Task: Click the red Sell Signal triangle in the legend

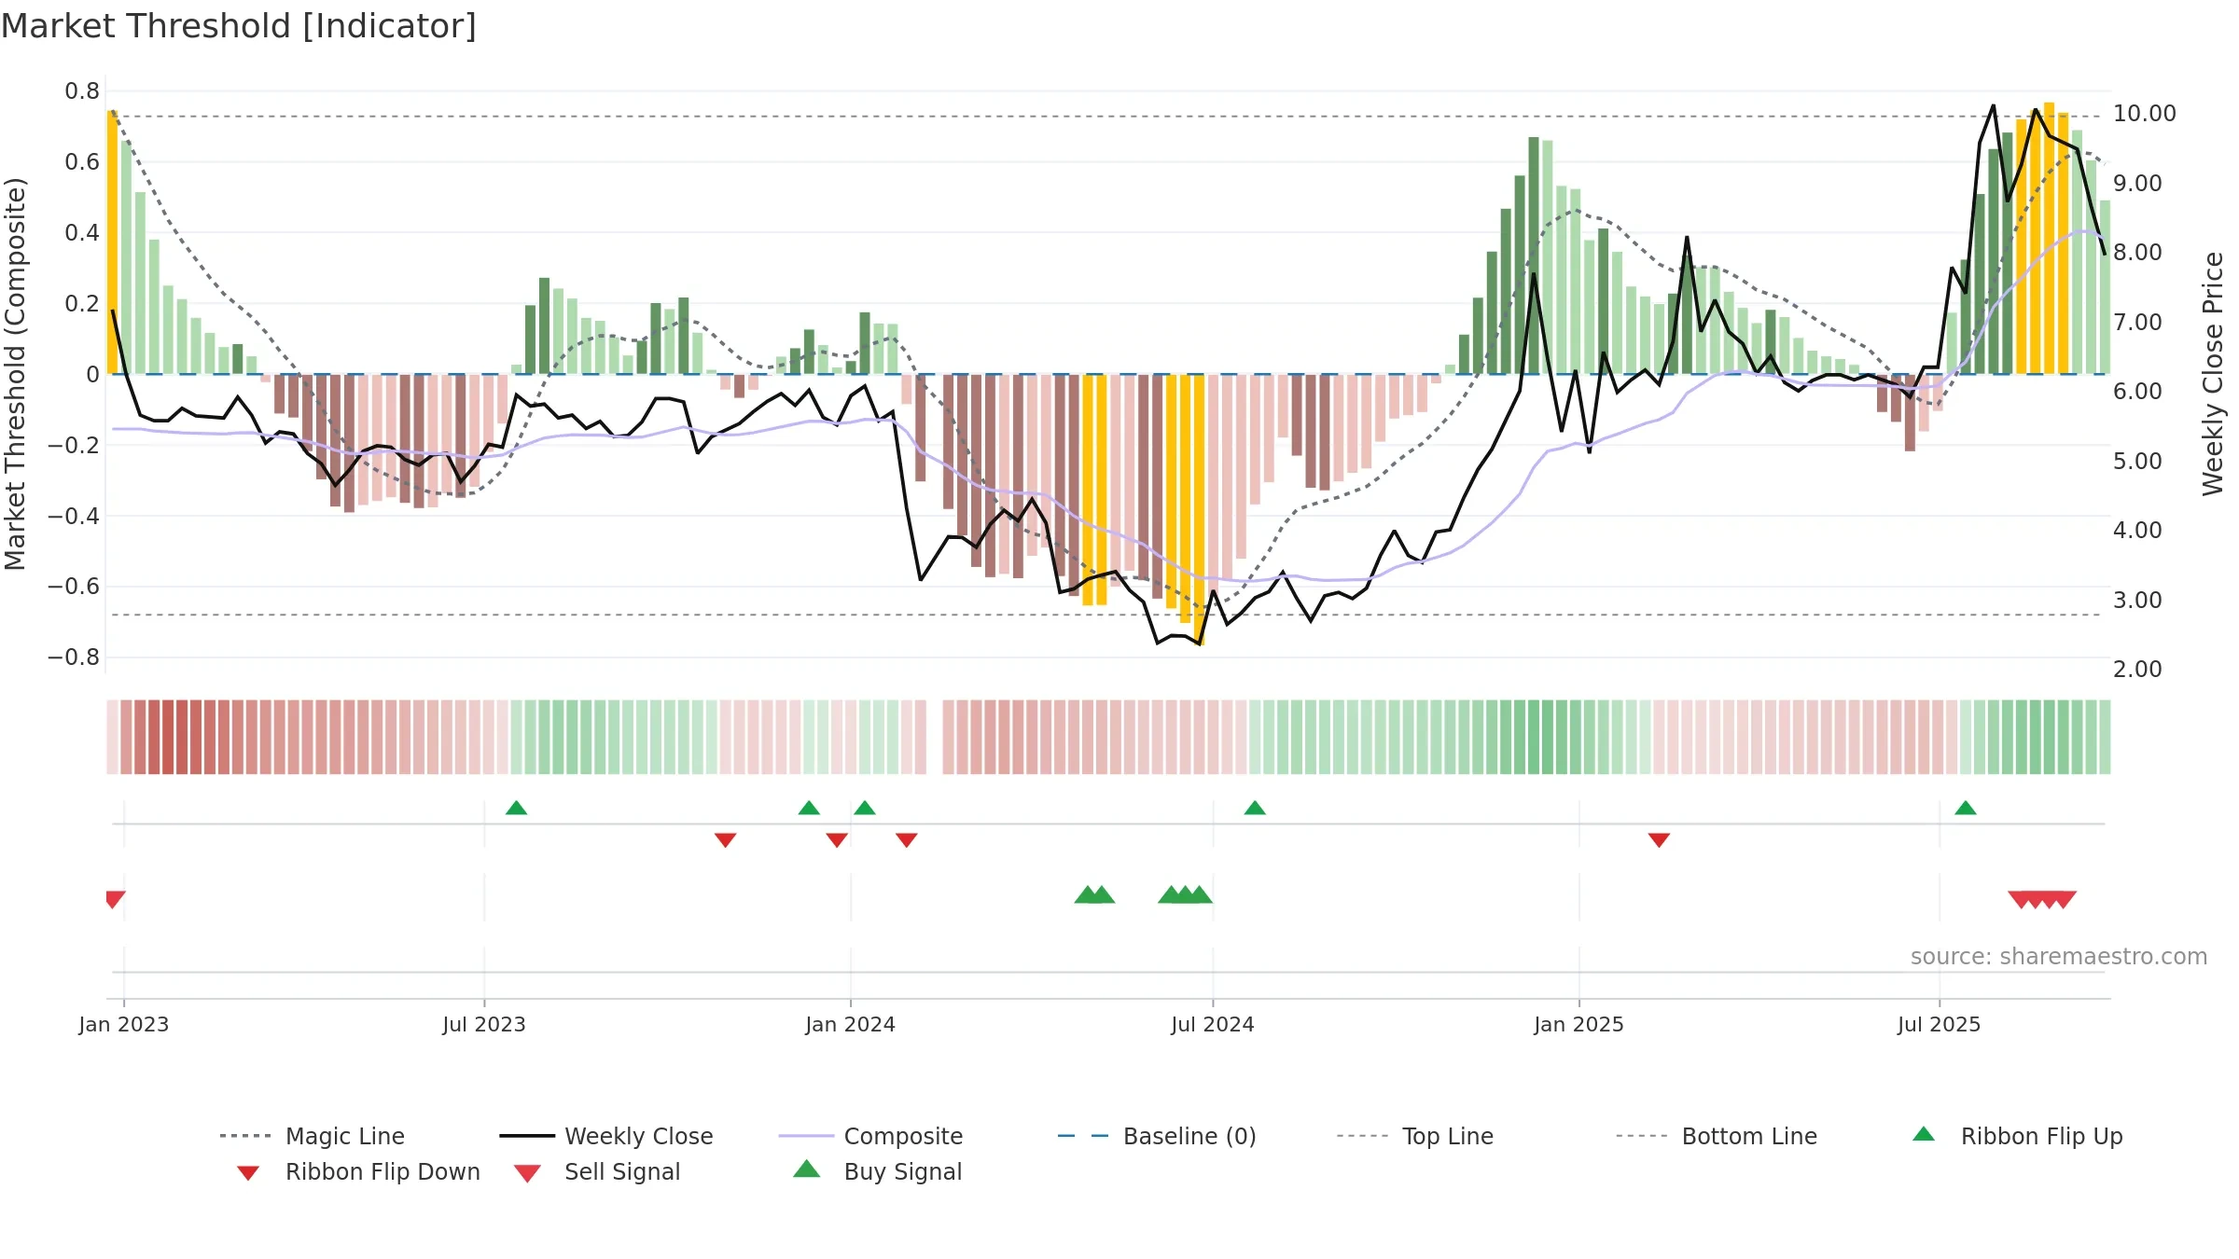Action: pyautogui.click(x=527, y=1173)
